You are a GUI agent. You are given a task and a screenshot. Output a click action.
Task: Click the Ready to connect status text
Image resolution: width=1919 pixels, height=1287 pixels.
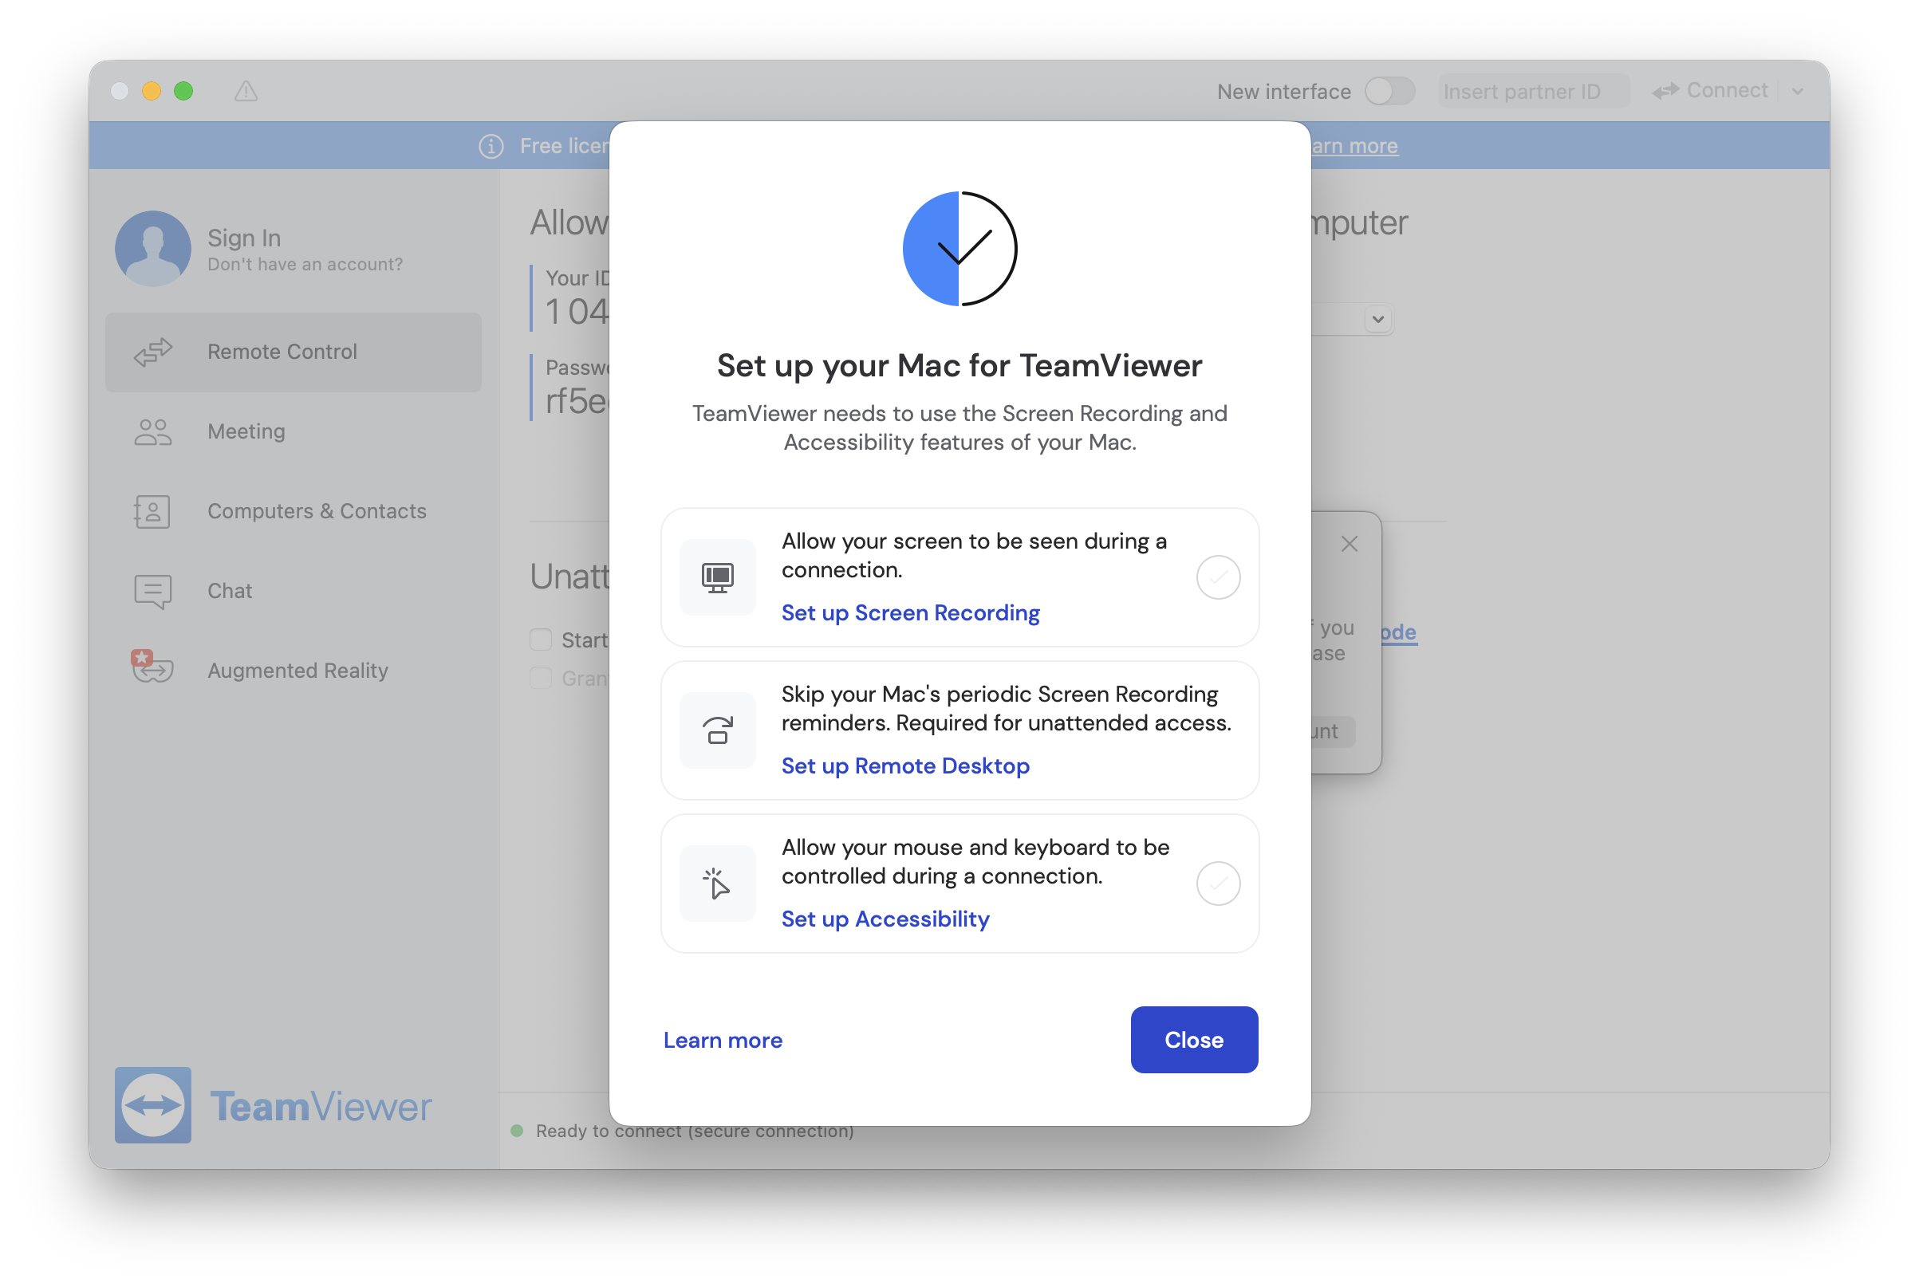[x=695, y=1131]
